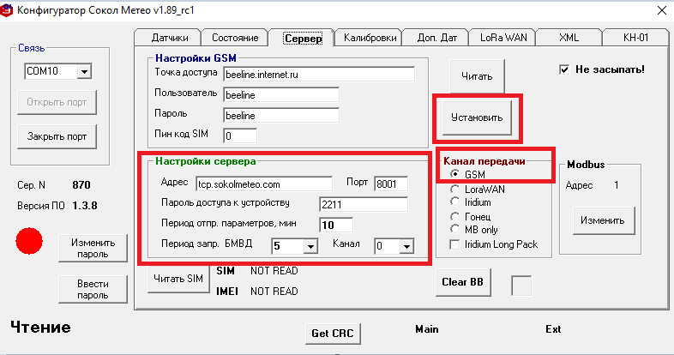Click the empty box beside Clear BB
The height and width of the screenshot is (355, 674).
coord(521,286)
